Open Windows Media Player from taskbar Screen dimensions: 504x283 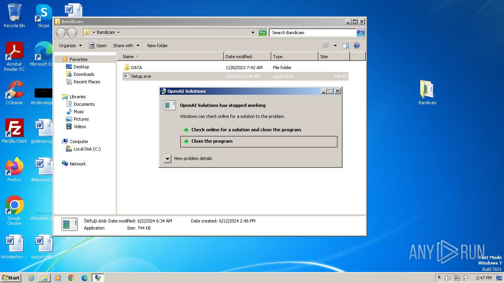coord(58,278)
